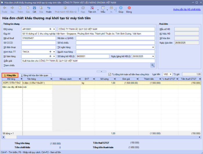
Task: Open Hướng dẫn lập HĐ chiết khấu link
Action: 187,10
